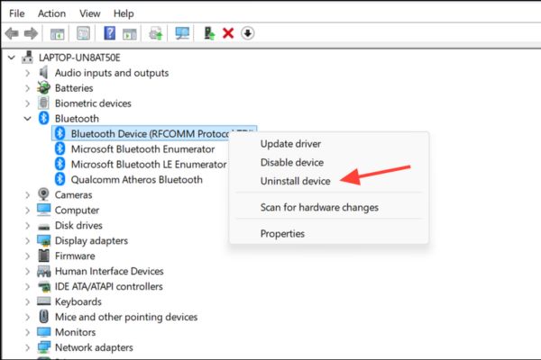Collapse the LAPTOP-UN8AT50E root node

pyautogui.click(x=12, y=58)
